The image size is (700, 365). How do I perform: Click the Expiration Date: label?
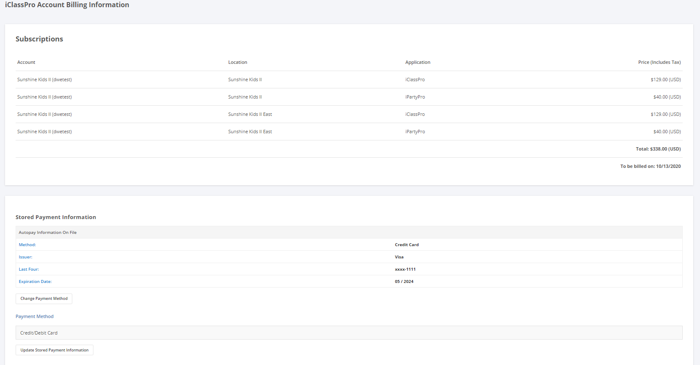(35, 282)
